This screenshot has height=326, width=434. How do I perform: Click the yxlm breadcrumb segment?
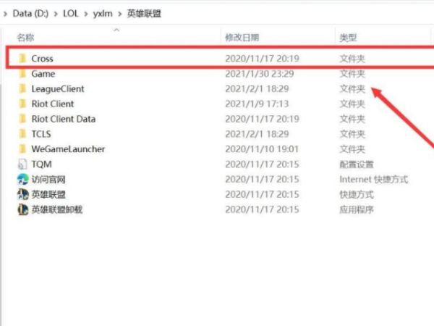[x=103, y=13]
